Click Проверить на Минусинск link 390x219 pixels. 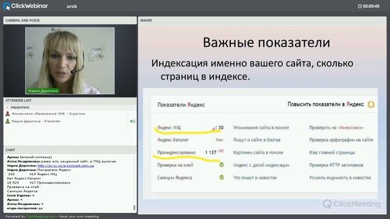point(336,128)
